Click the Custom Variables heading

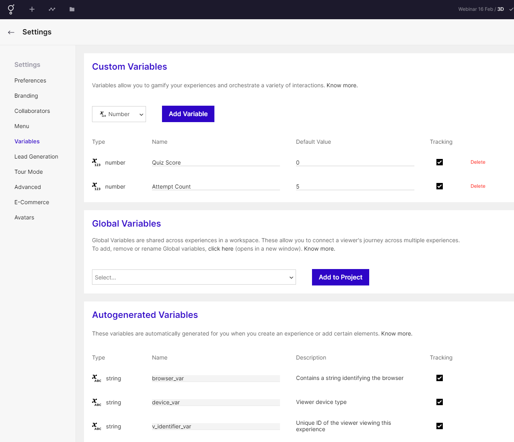coord(130,66)
